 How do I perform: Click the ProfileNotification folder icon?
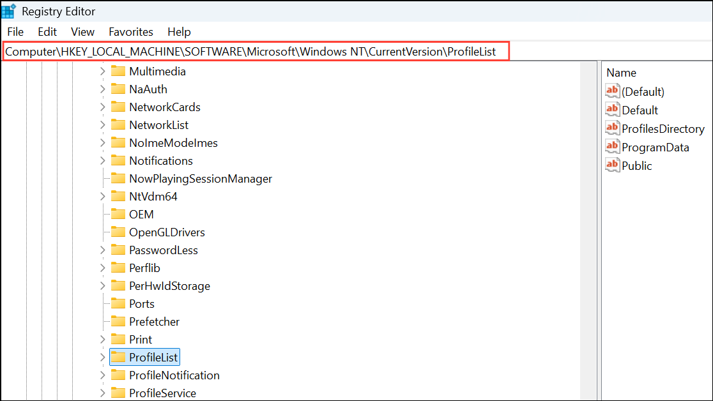[118, 375]
